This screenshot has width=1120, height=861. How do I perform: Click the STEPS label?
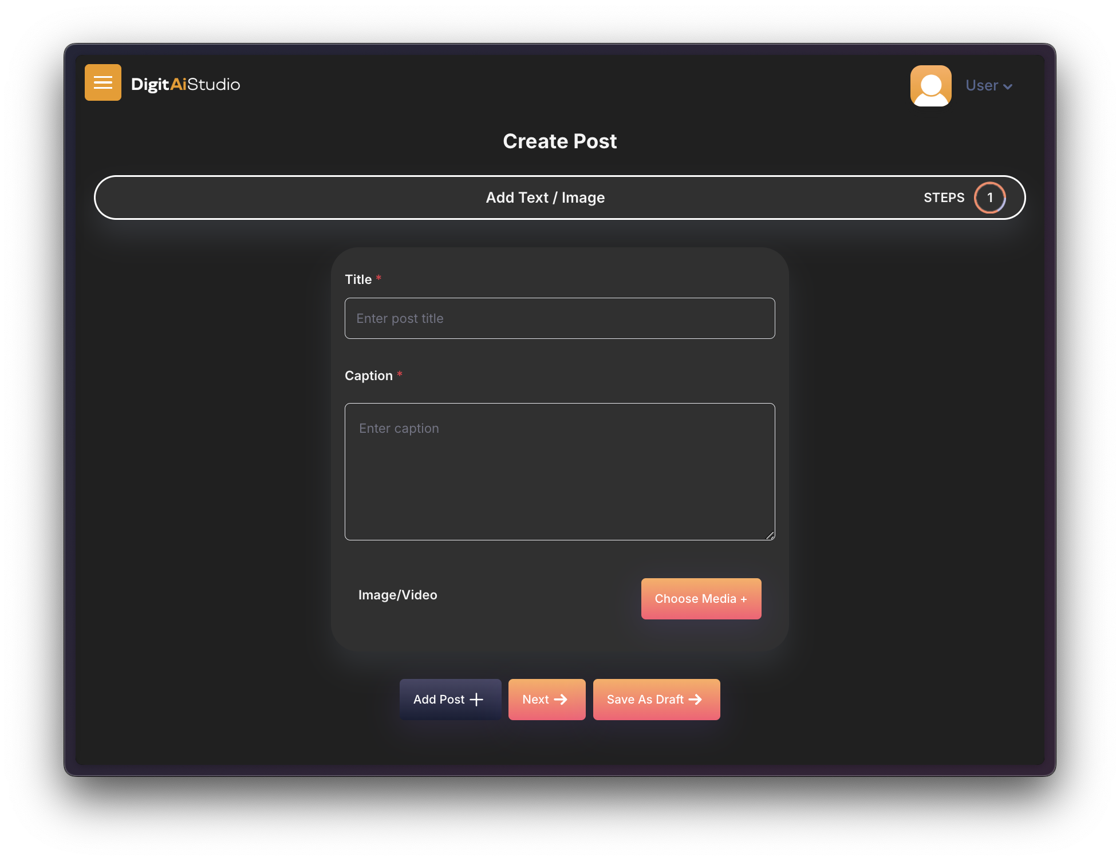tap(944, 198)
